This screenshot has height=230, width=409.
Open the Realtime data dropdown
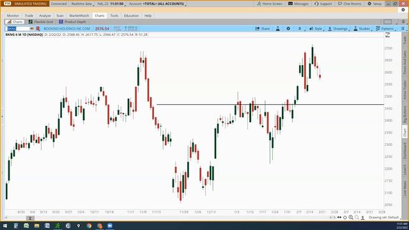82,4
